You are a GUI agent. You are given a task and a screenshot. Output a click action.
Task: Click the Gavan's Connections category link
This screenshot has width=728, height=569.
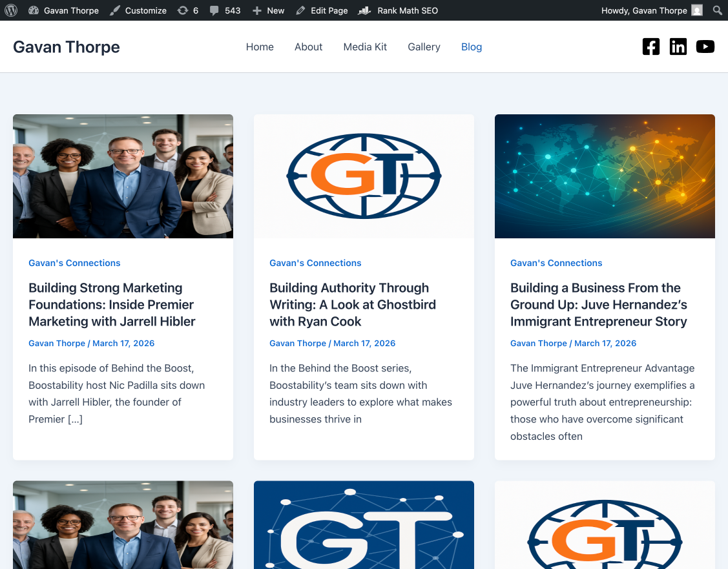point(74,263)
